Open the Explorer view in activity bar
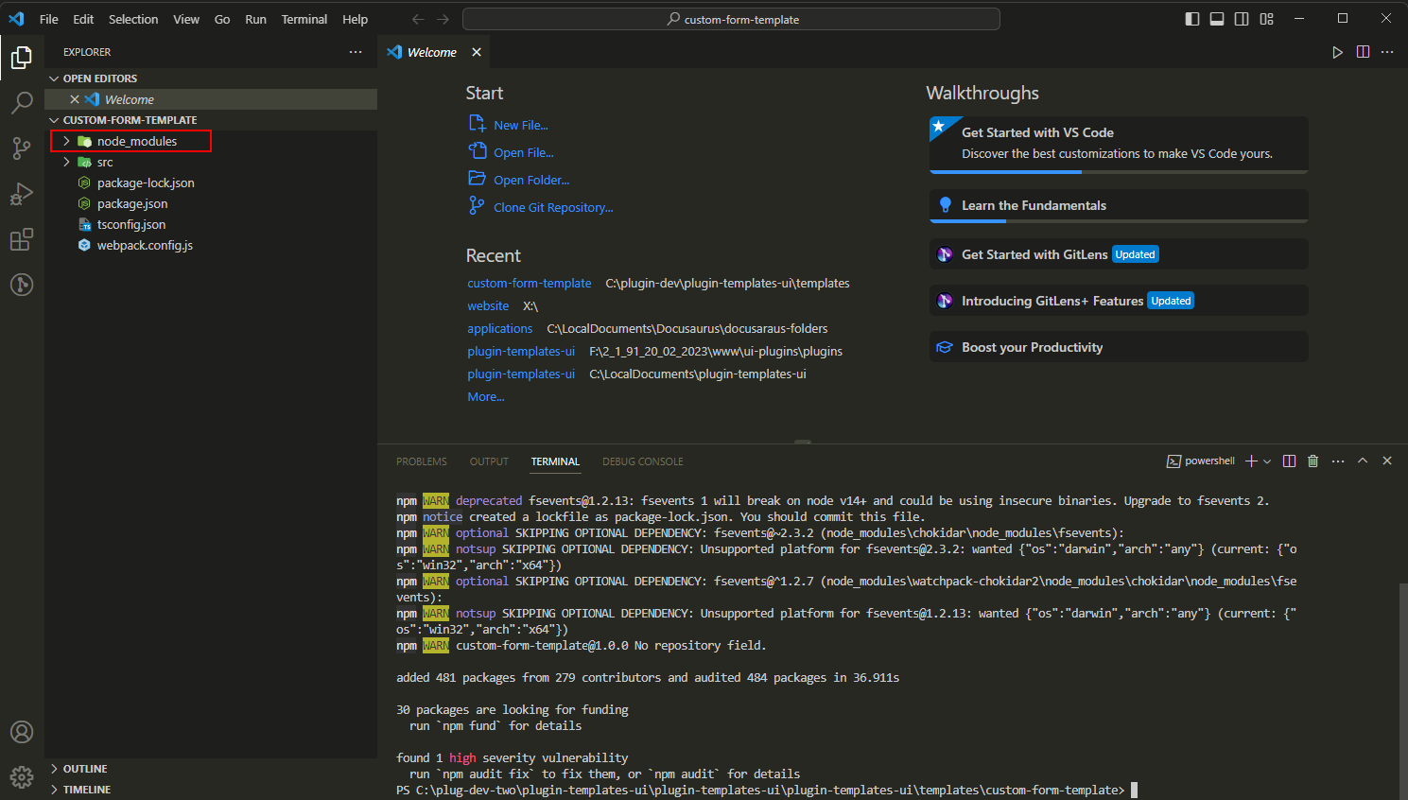 22,58
